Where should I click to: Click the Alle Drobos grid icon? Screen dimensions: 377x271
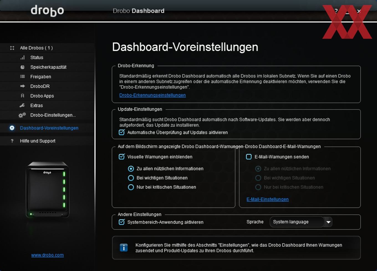[12, 48]
